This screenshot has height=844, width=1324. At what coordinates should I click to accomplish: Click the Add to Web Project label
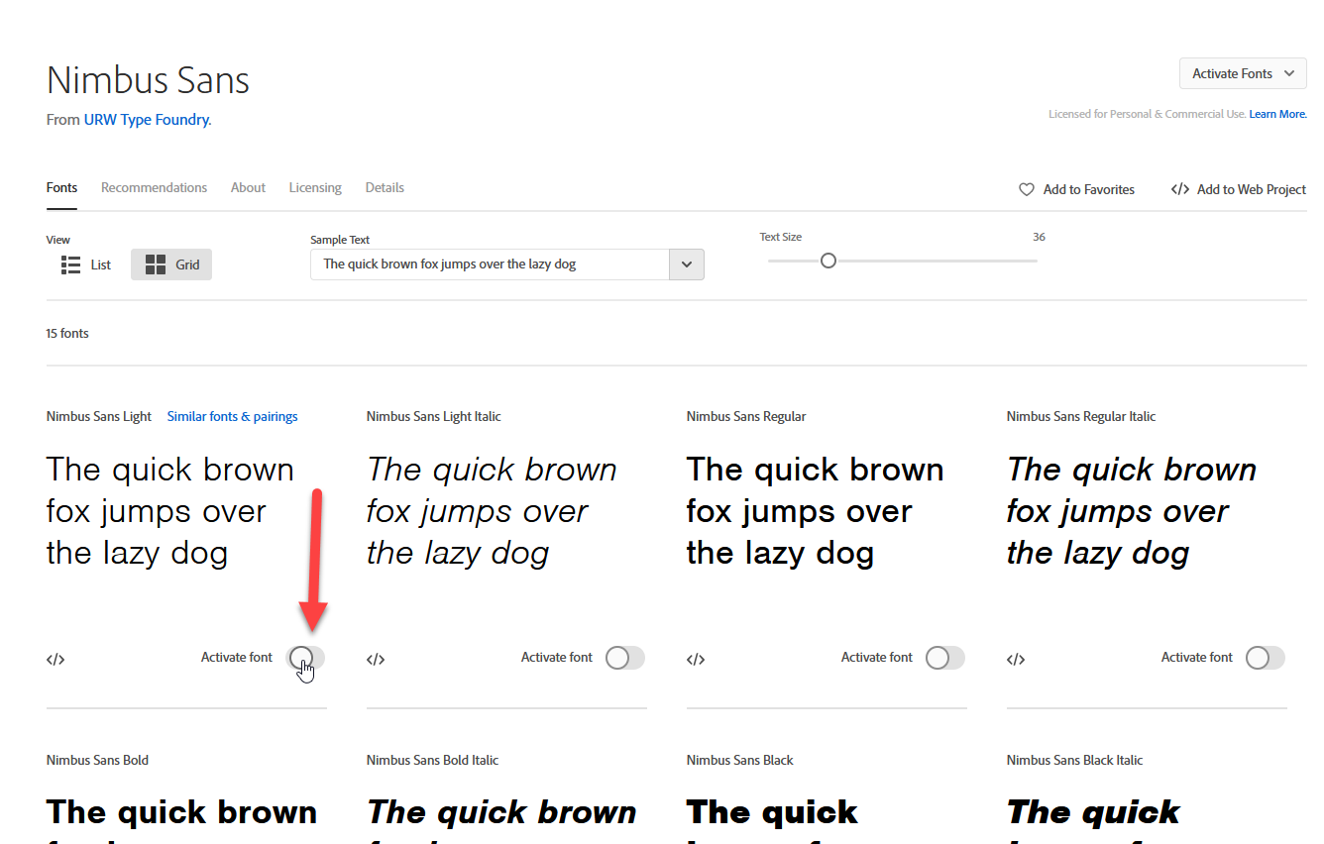pos(1252,189)
